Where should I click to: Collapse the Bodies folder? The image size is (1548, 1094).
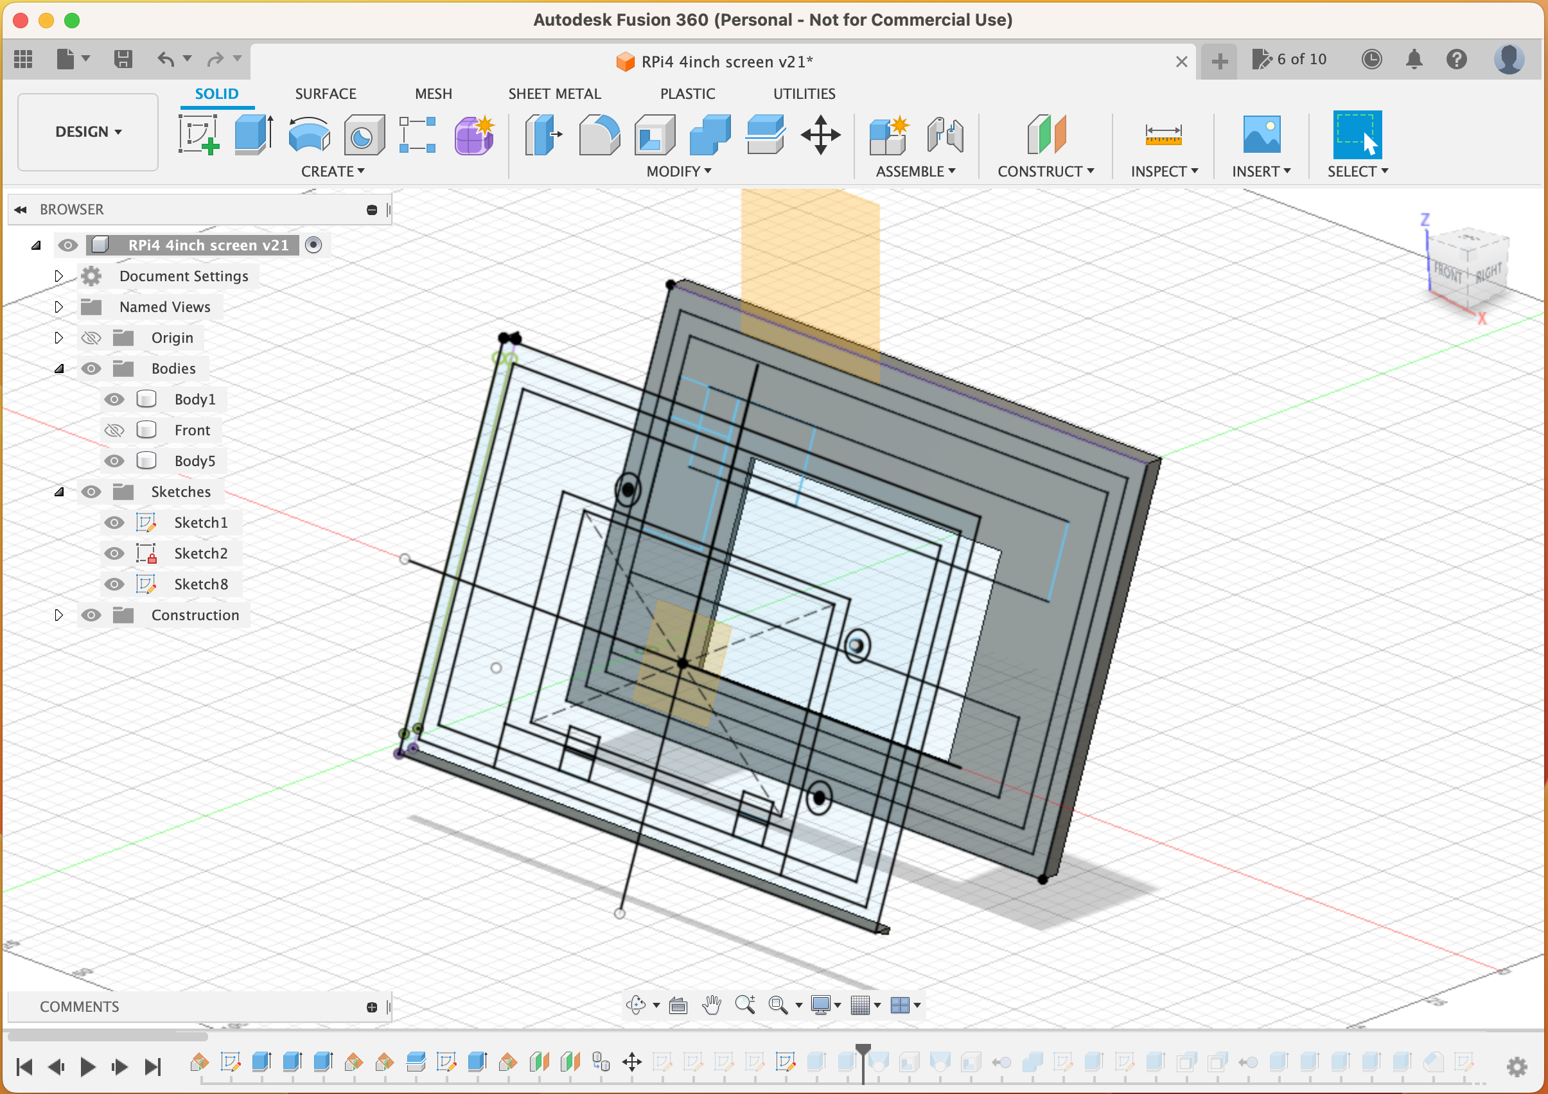coord(58,368)
